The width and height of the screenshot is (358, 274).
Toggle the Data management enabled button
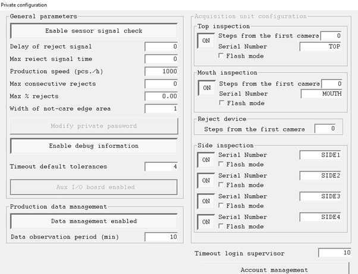[94, 221]
